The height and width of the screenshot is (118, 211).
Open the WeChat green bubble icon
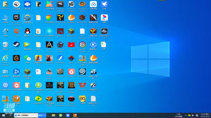point(27,59)
